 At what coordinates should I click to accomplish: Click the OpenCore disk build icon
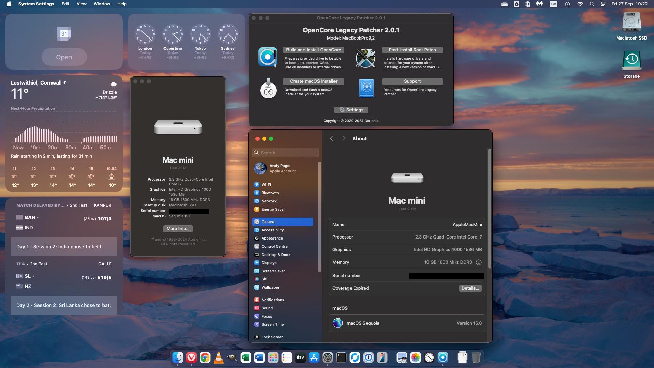pyautogui.click(x=268, y=57)
